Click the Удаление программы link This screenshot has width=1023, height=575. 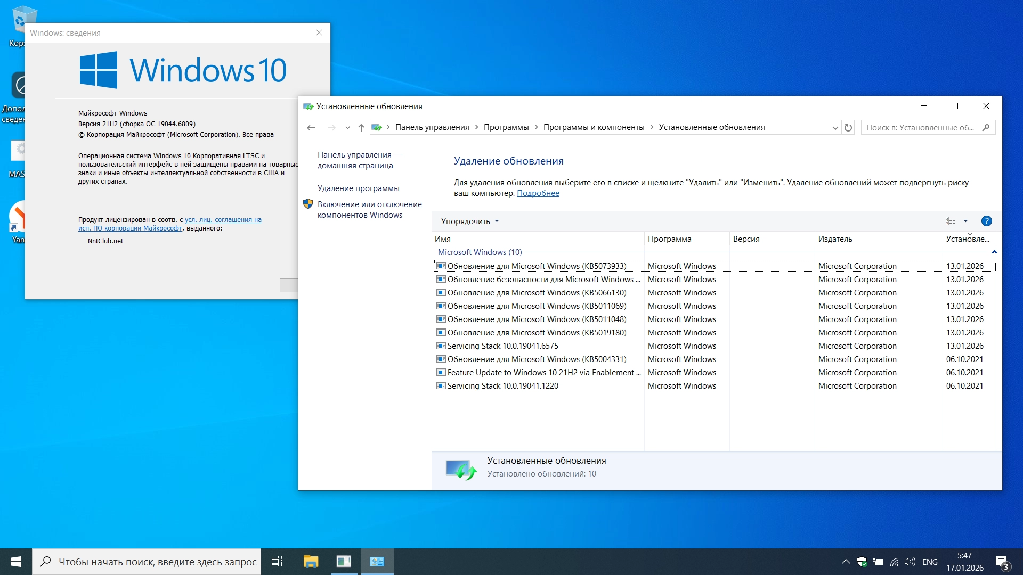coord(358,188)
